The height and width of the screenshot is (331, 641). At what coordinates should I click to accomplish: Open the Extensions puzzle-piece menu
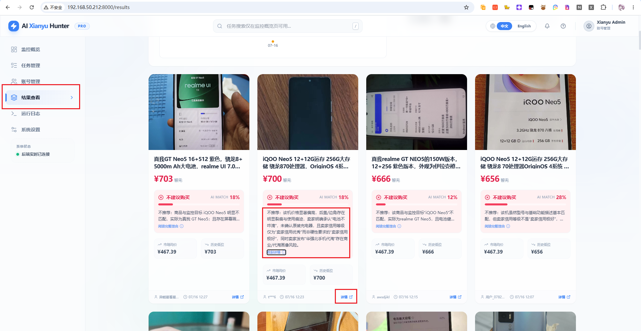(603, 7)
